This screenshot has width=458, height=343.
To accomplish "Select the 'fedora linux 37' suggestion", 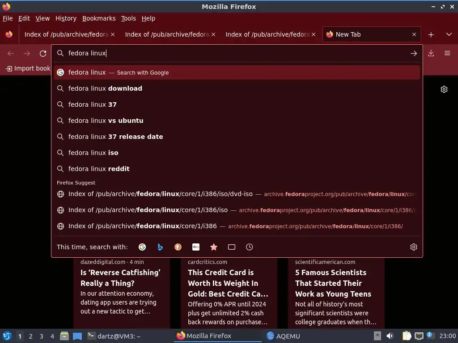I will [237, 105].
